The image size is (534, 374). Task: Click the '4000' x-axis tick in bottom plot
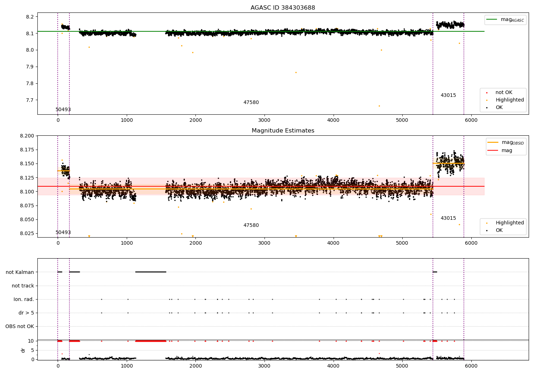point(334,366)
